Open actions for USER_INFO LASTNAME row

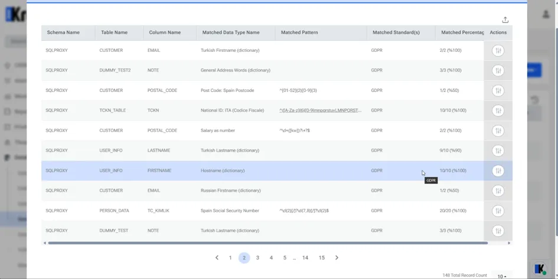pos(498,150)
